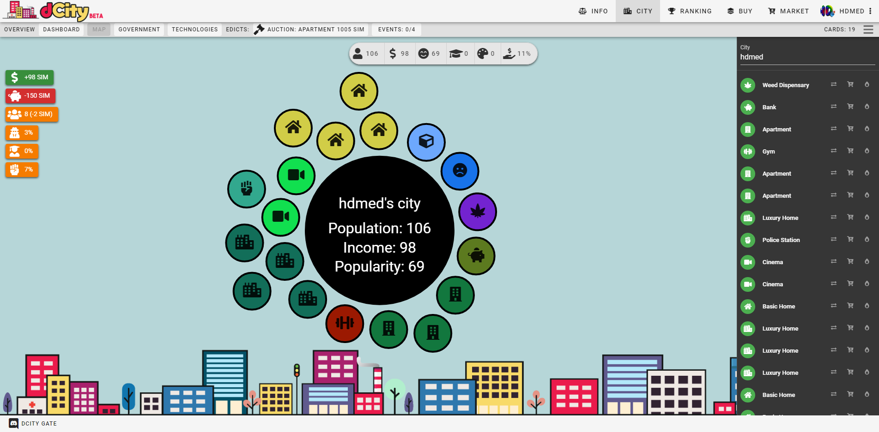
Task: Open DCITY GATE Discord link
Action: [33, 423]
